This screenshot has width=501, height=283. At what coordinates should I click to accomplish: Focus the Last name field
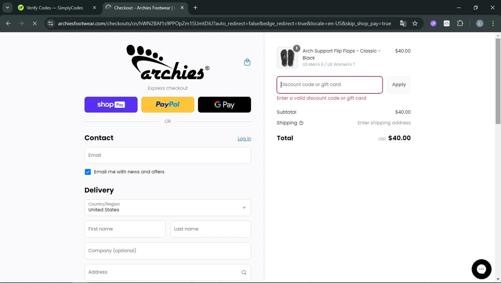pos(210,229)
